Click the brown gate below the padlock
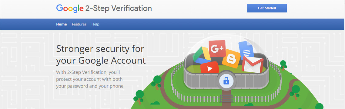 (226, 98)
